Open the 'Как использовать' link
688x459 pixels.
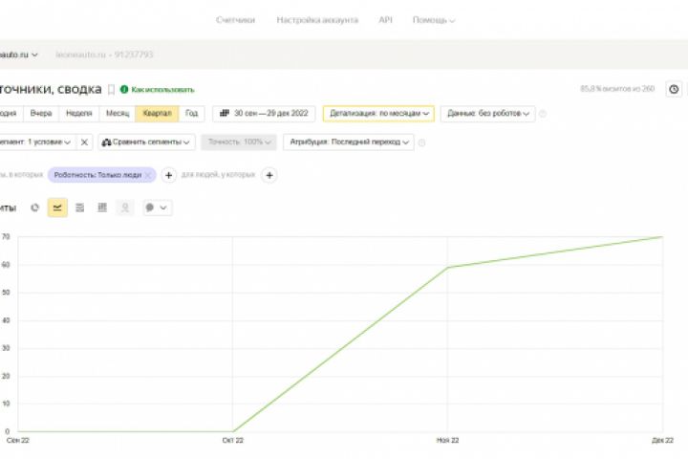(162, 90)
